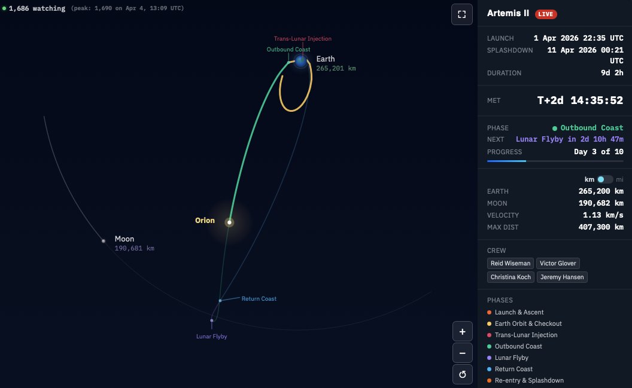632x388 pixels.
Task: Click the max distance 407,300 km value
Action: point(600,227)
